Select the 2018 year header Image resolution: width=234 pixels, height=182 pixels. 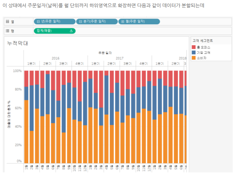click(x=183, y=58)
